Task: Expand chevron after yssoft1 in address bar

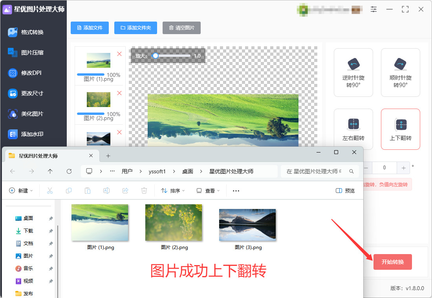Action: pyautogui.click(x=174, y=171)
